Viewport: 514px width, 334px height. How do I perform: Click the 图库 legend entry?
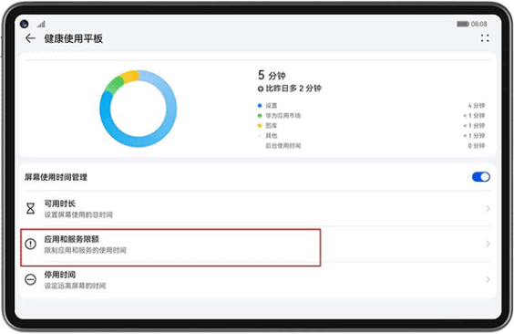(272, 126)
